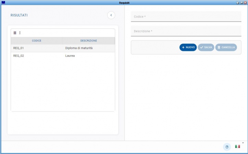Focus the Descrizione input field
The width and height of the screenshot is (248, 154).
[x=186, y=31]
